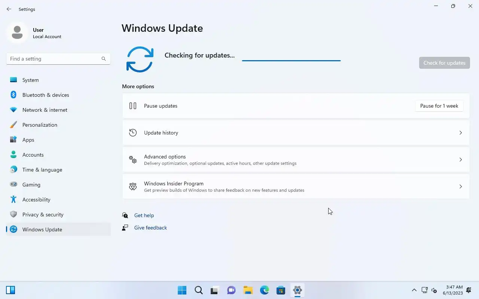479x299 pixels.
Task: Click the Time & language globe icon
Action: point(13,170)
